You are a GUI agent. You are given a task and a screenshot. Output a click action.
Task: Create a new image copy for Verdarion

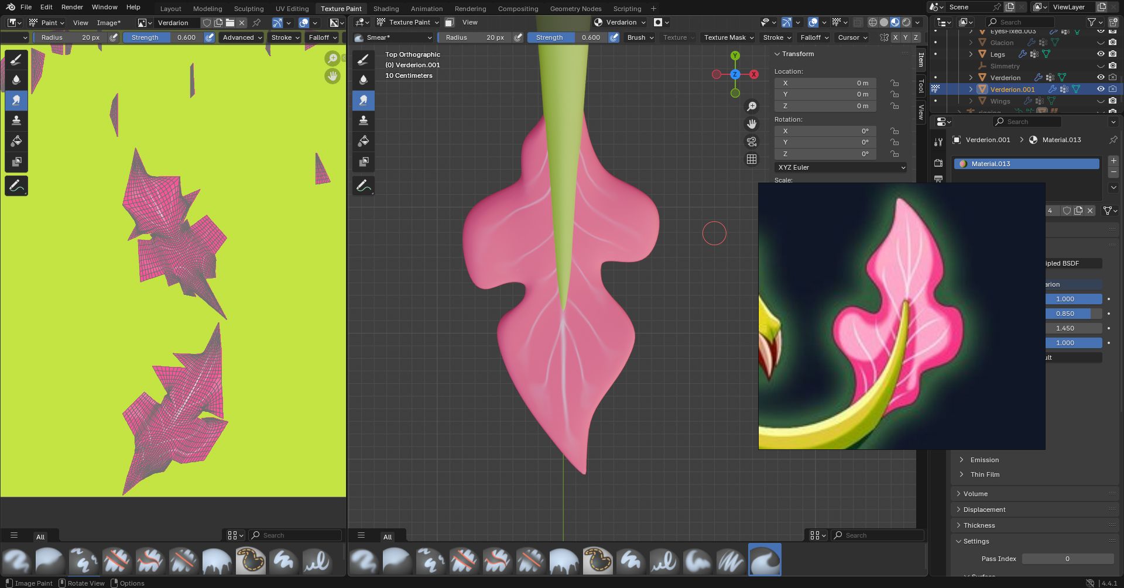(x=218, y=23)
